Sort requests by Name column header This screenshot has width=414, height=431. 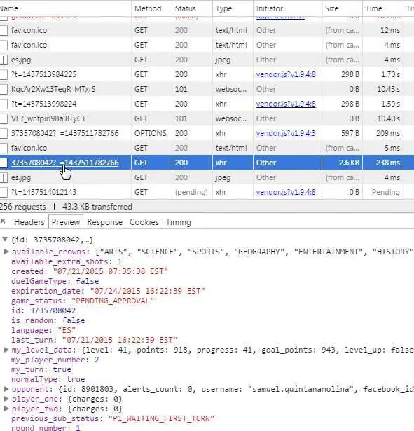pos(65,8)
